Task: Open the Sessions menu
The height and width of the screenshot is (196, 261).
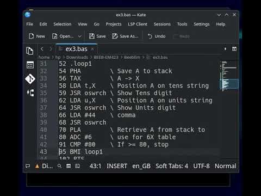Action: coord(162,24)
